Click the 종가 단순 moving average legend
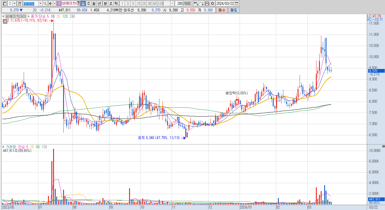 click(x=40, y=16)
